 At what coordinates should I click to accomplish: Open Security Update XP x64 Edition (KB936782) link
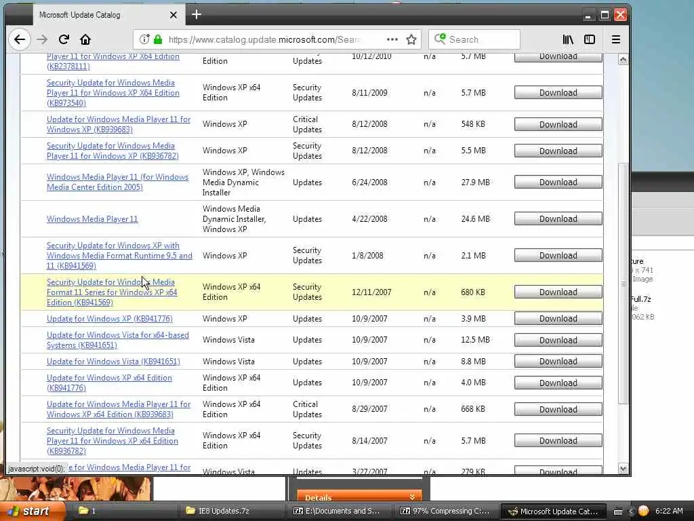[x=112, y=440]
